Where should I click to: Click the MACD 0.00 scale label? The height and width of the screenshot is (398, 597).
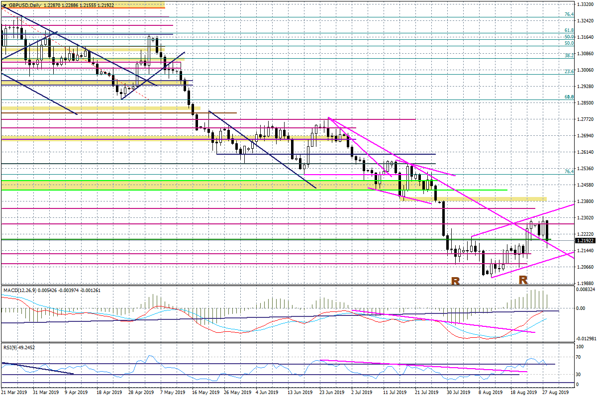click(580, 308)
